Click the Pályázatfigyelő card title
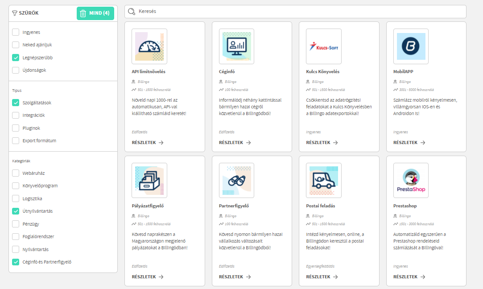Viewport: 483px width, 289px height. (148, 206)
